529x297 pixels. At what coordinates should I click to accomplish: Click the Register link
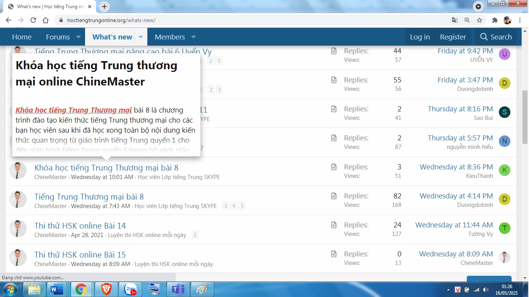click(453, 37)
